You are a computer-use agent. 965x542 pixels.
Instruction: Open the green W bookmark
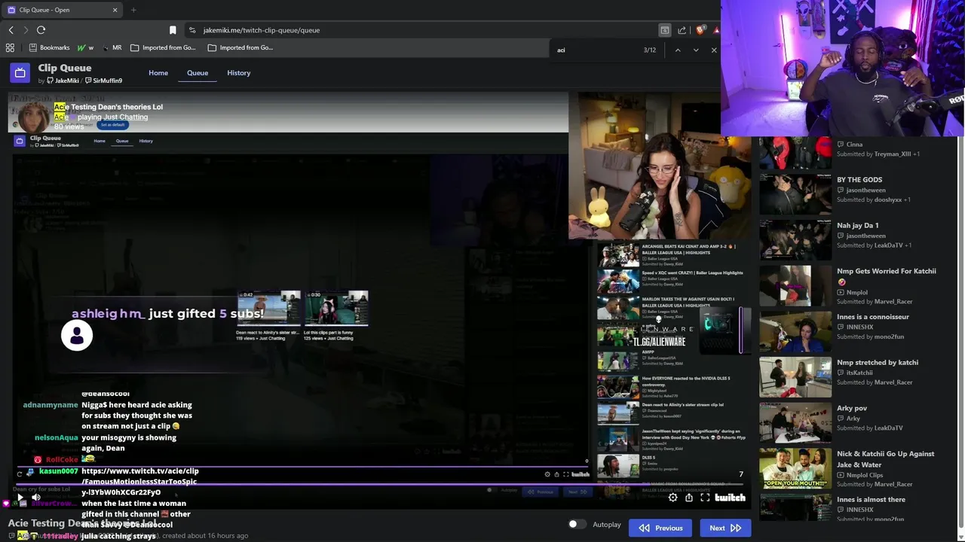pyautogui.click(x=85, y=47)
